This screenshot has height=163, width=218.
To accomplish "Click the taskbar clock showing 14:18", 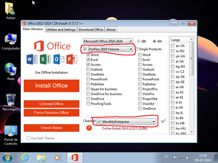I will [x=203, y=158].
